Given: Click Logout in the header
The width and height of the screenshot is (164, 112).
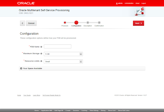Looking at the screenshot, I should click(x=143, y=3).
